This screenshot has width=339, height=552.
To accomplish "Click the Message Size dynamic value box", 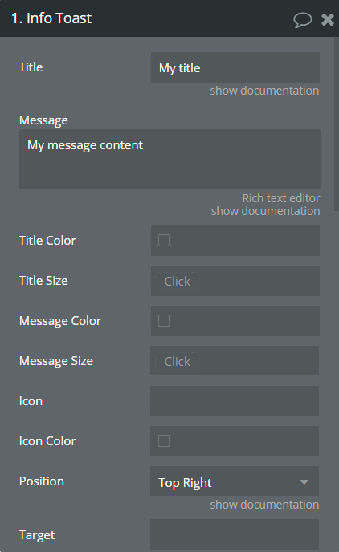I will (178, 362).
